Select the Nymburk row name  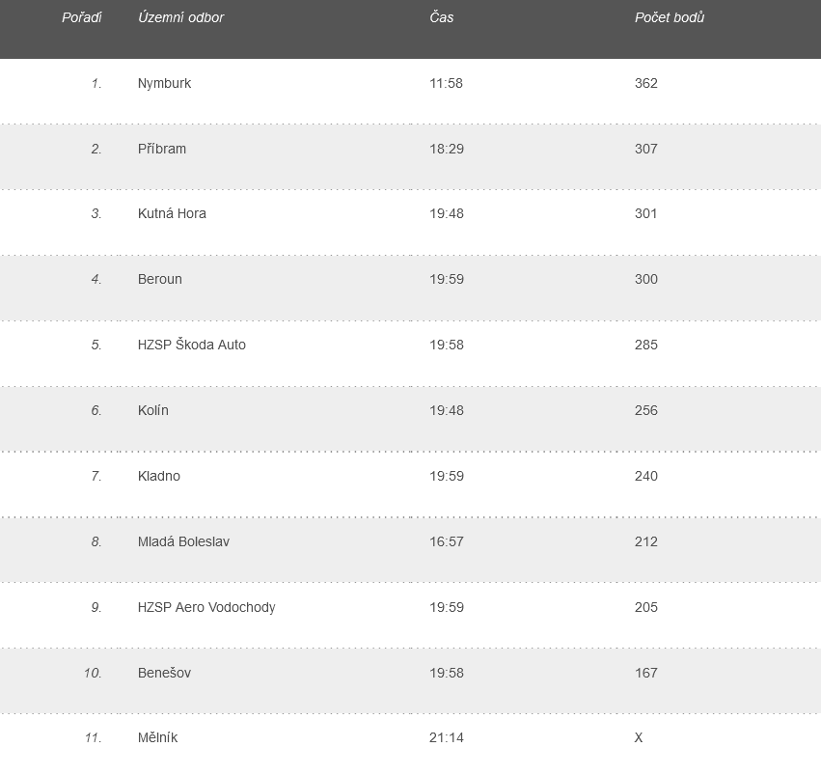[164, 83]
